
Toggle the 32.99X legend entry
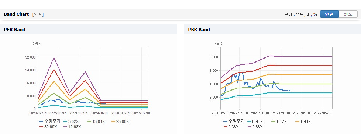click(x=48, y=126)
